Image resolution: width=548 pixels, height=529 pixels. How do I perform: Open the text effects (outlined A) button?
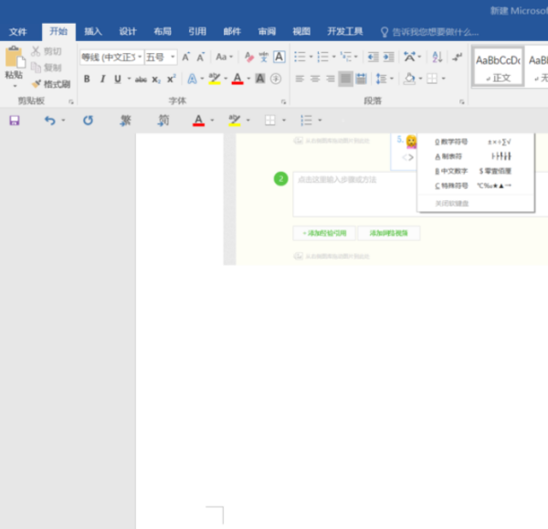[192, 79]
